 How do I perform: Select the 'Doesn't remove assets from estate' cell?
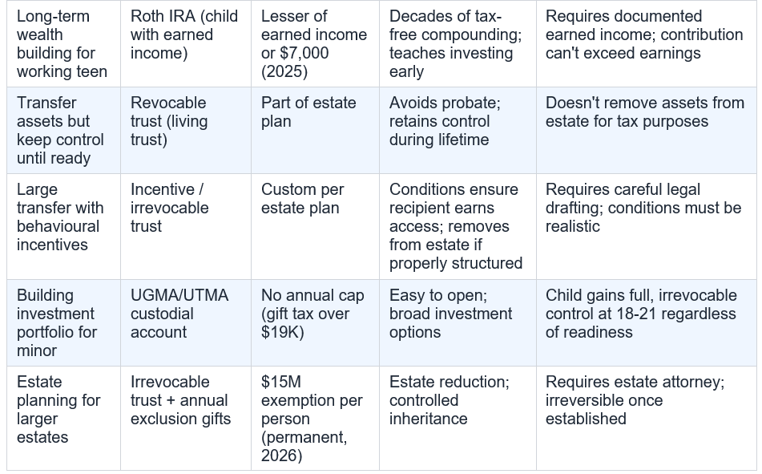647,131
